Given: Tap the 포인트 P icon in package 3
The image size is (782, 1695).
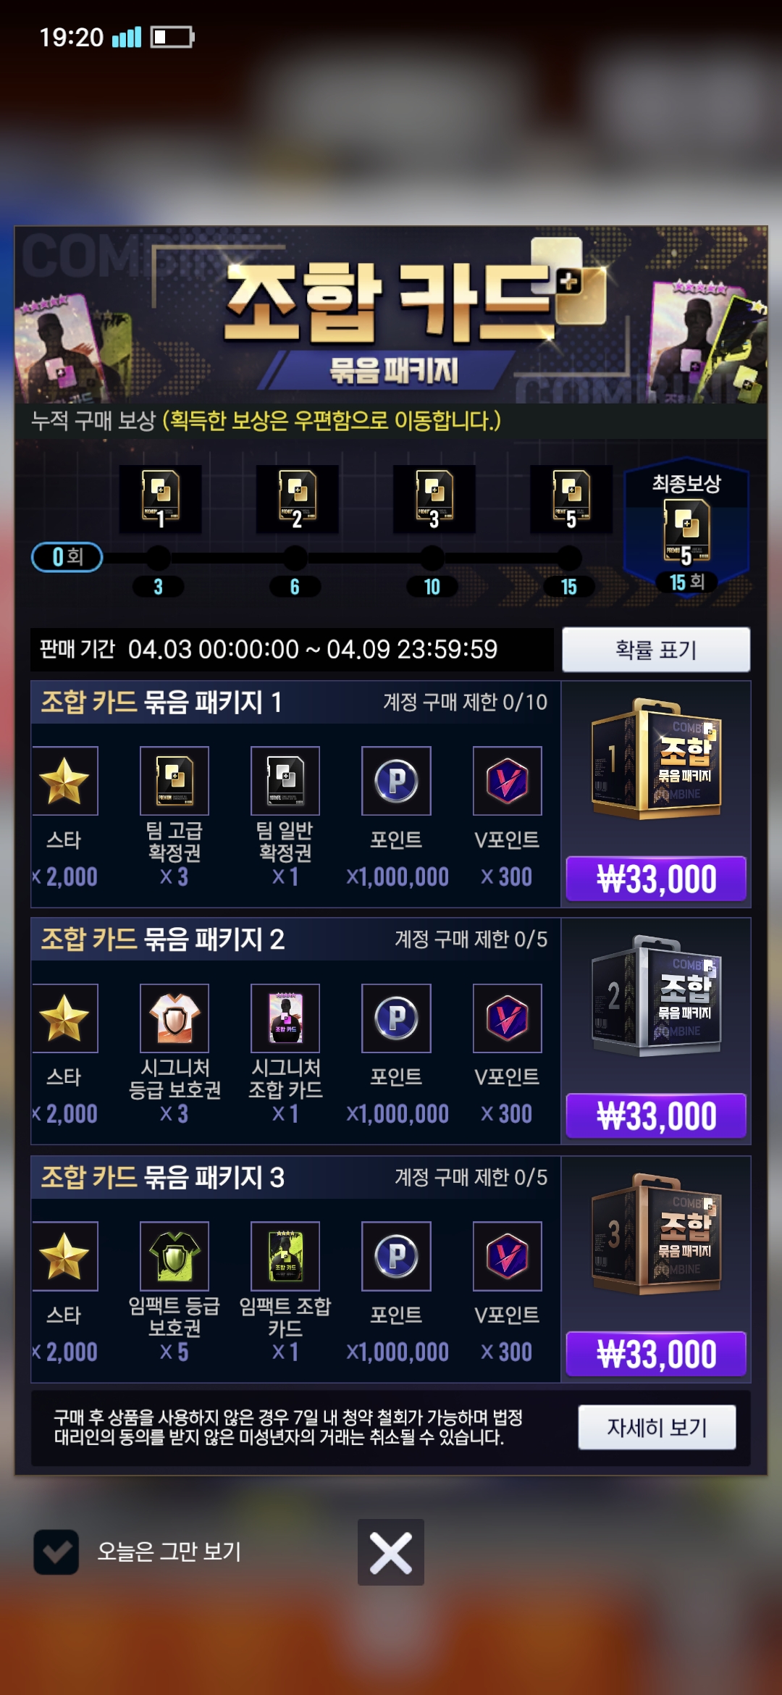Looking at the screenshot, I should (x=397, y=1256).
